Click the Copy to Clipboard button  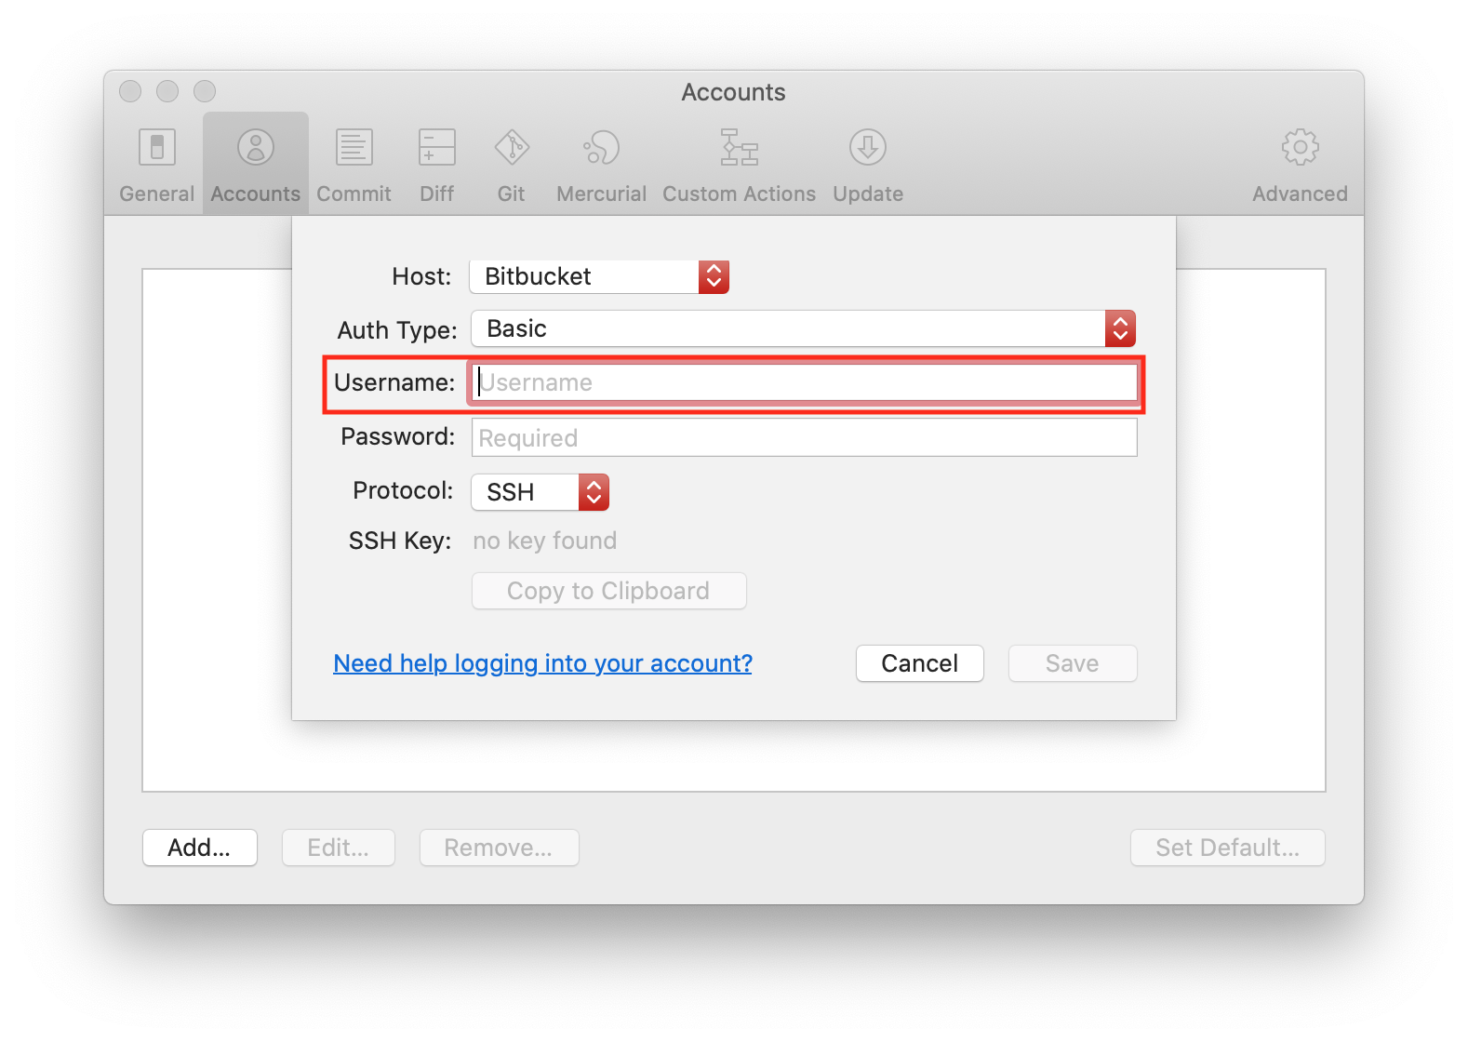tap(608, 591)
